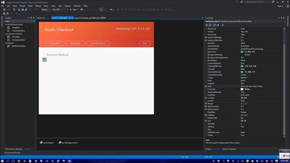Expand the AutoScrollMargin property
This screenshot has width=290, height=163.
[206, 37]
